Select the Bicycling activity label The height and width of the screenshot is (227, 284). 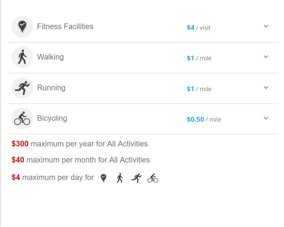[52, 118]
